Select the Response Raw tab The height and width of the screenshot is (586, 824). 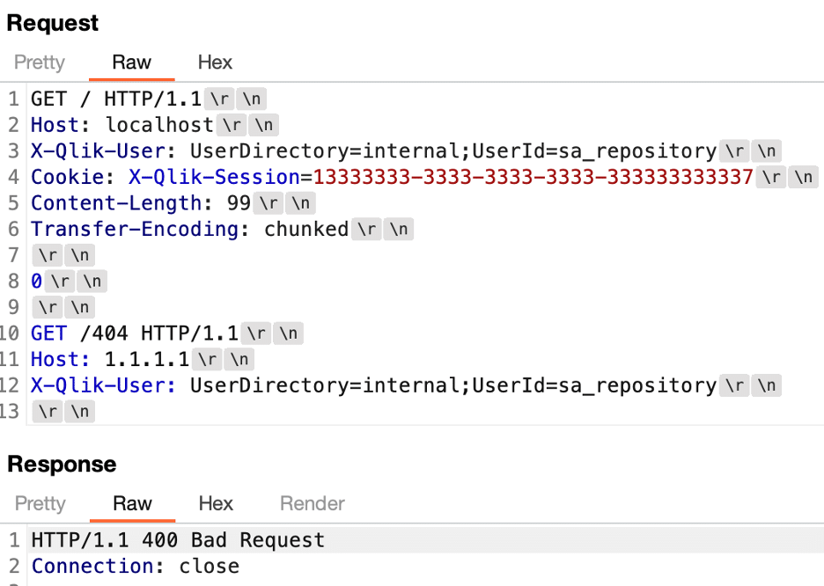(x=132, y=503)
